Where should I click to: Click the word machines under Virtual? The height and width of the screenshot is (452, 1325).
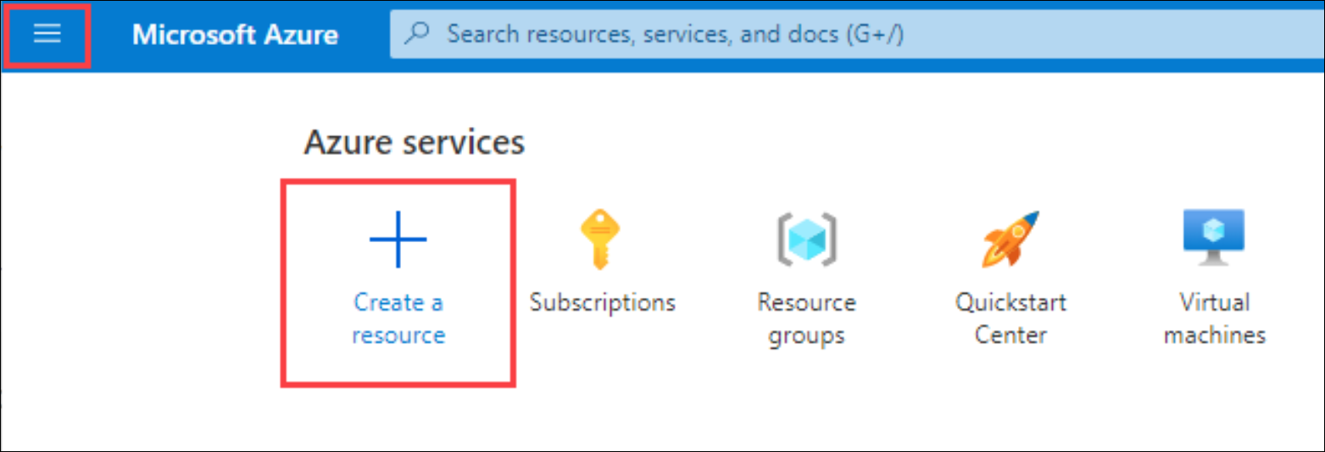pyautogui.click(x=1215, y=335)
